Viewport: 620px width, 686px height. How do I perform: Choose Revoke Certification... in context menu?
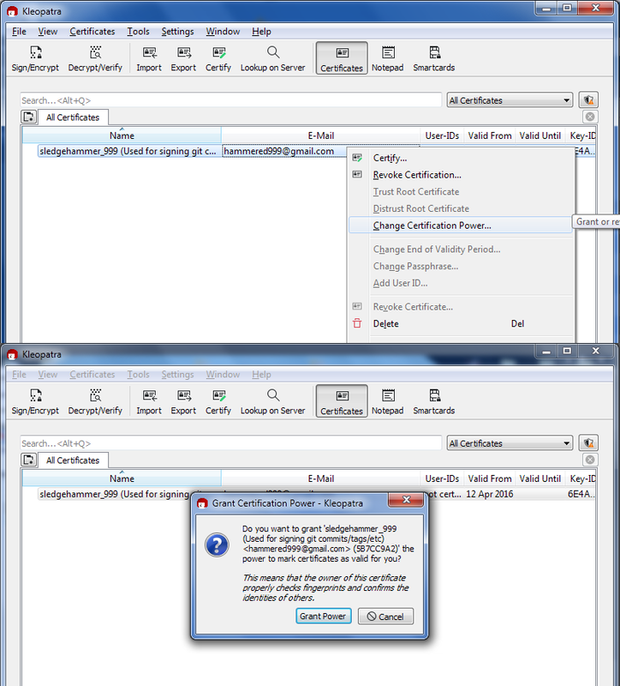pos(461,175)
